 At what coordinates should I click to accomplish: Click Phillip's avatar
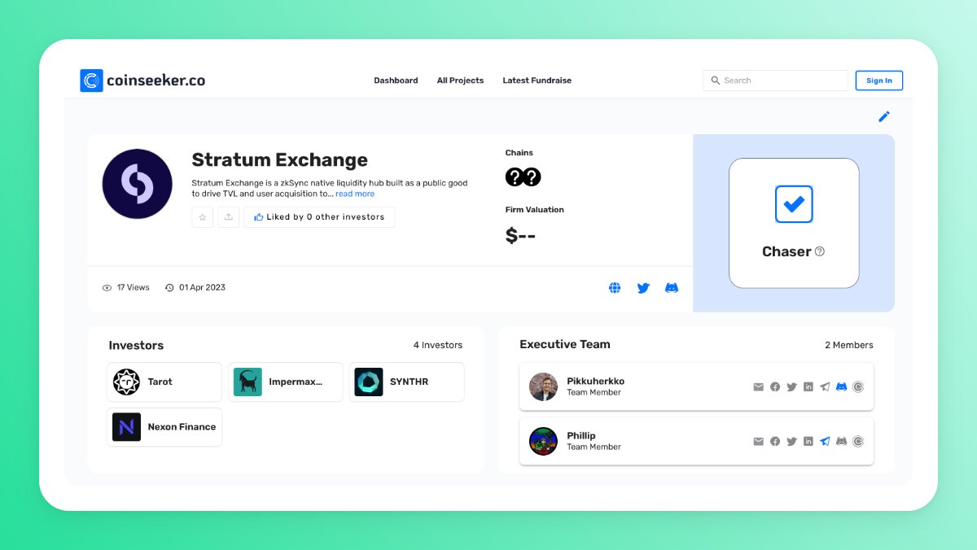[543, 441]
